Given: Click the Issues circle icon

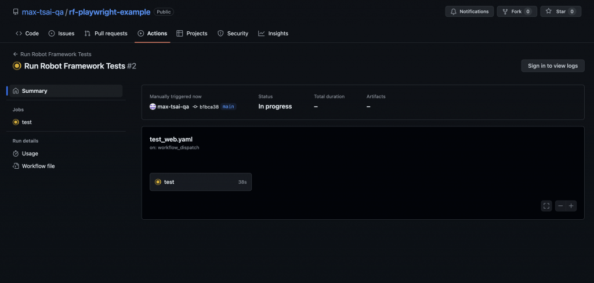Looking at the screenshot, I should 52,33.
